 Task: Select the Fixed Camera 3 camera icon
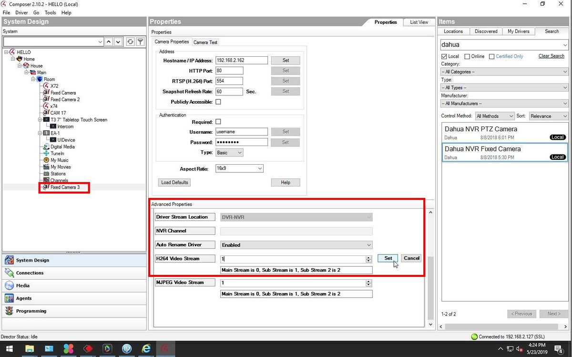(46, 187)
